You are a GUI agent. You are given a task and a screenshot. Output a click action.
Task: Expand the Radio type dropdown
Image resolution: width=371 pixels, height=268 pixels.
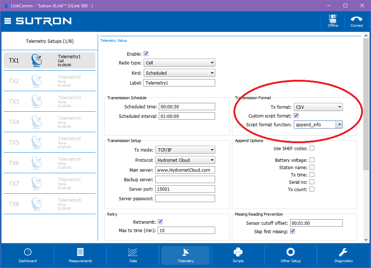(179, 63)
